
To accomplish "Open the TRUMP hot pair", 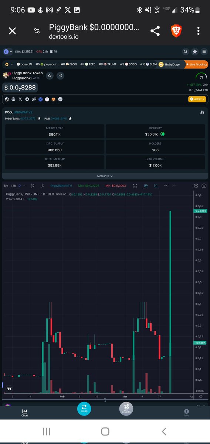I will [108, 64].
